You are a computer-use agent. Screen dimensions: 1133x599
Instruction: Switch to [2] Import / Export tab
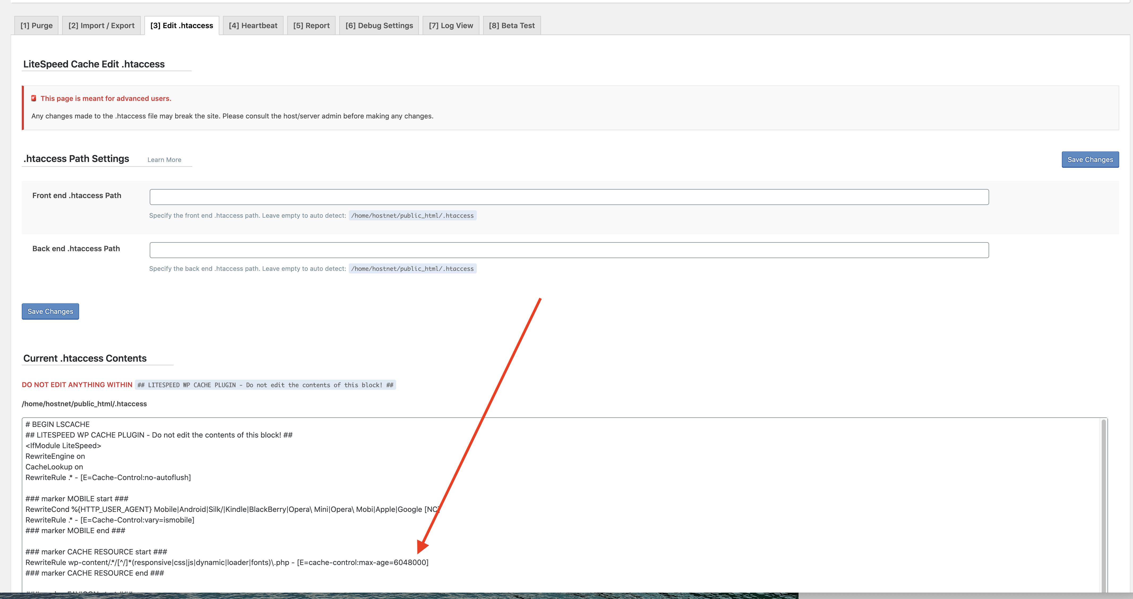[x=101, y=25]
